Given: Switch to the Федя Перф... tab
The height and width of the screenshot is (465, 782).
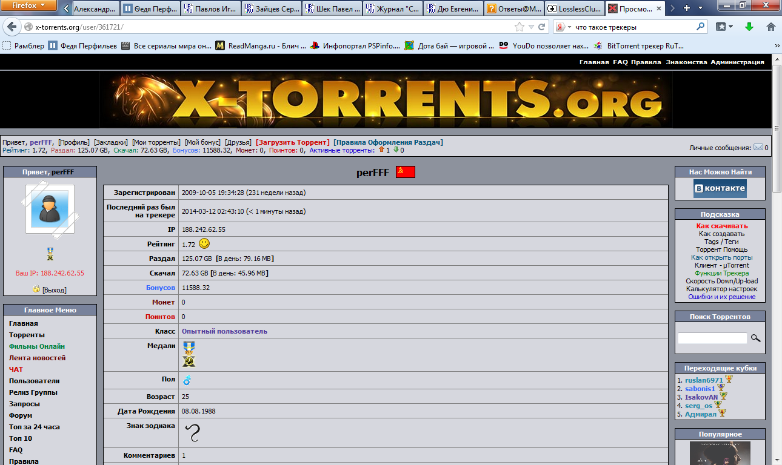Looking at the screenshot, I should [150, 8].
